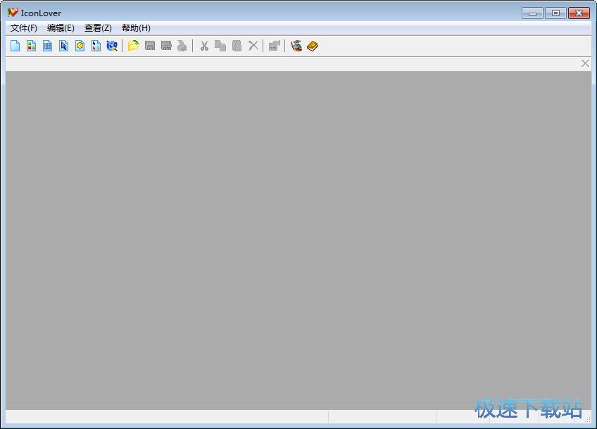Open the 帮助(H) menu
Image resolution: width=597 pixels, height=429 pixels.
[x=136, y=28]
